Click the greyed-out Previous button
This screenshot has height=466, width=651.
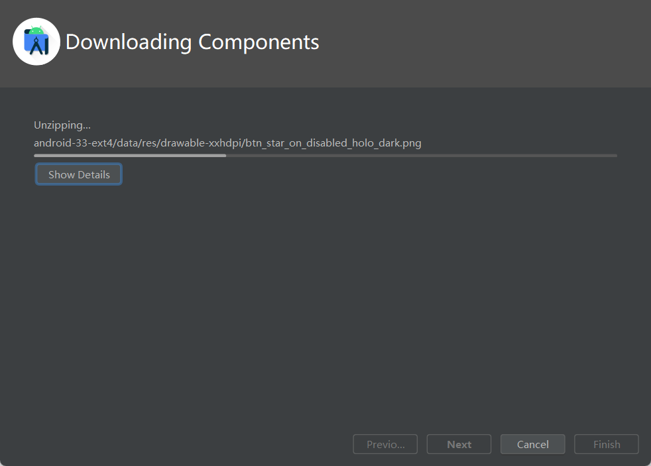coord(385,444)
